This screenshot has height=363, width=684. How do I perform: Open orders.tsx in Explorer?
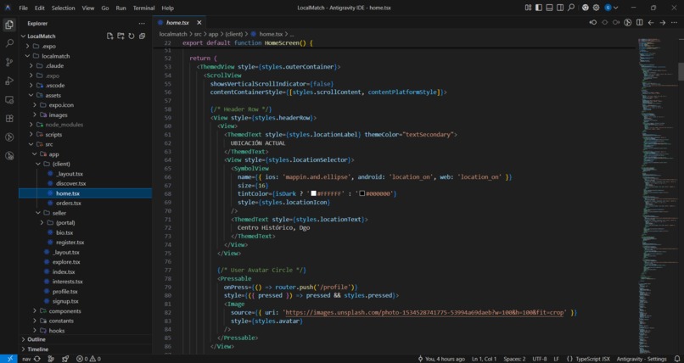click(69, 203)
